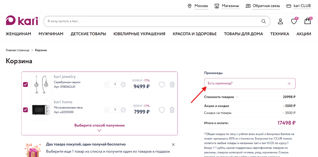Open the ТЕХНИКА menu category
Screen dimensions: 318x157
tap(280, 34)
